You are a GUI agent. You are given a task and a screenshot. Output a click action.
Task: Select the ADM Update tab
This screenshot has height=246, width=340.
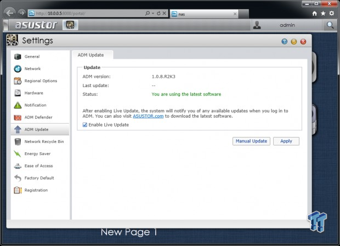92,55
